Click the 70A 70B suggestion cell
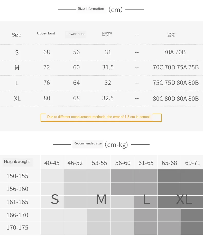This screenshot has height=238, width=203. 174,52
